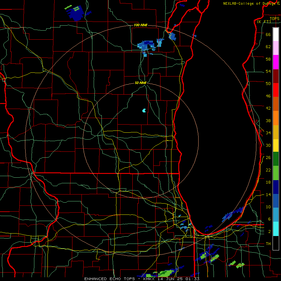The height and width of the screenshot is (281, 281).
Task: Click the 14 value on the legend
Action: click(268, 195)
